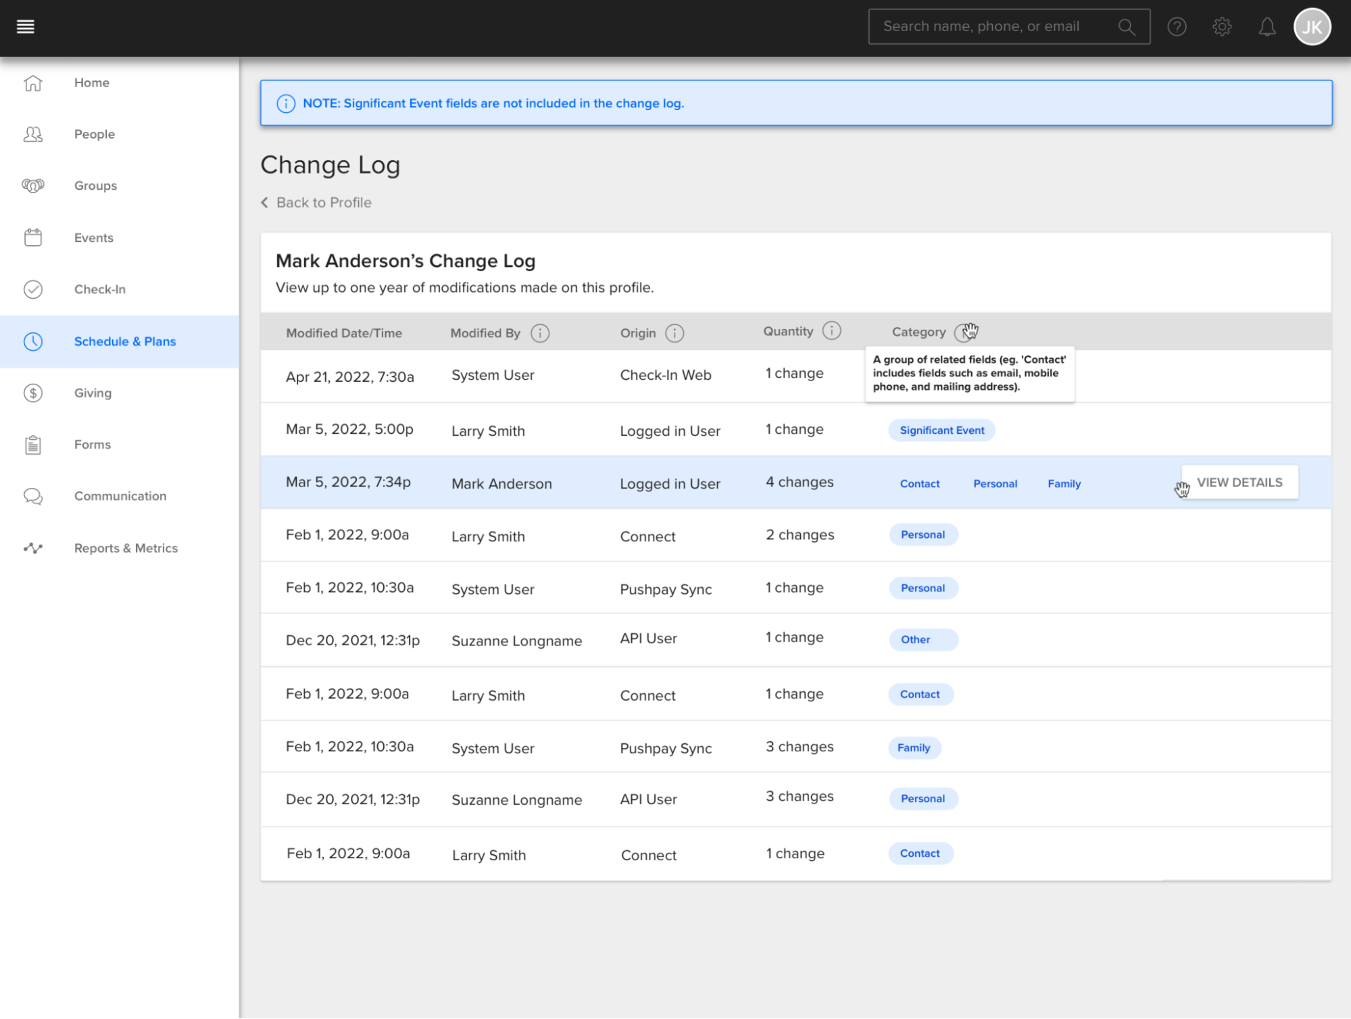
Task: Click the settings gear icon
Action: pos(1222,27)
